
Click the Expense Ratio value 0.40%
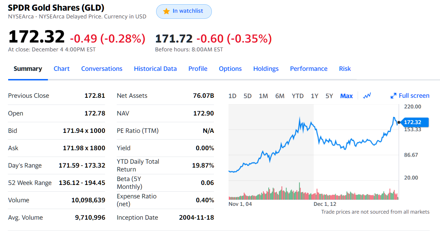(205, 200)
